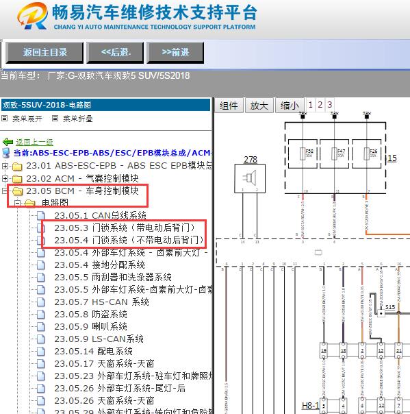Switch to diagram page 2
This screenshot has height=414, width=410.
pyautogui.click(x=320, y=105)
